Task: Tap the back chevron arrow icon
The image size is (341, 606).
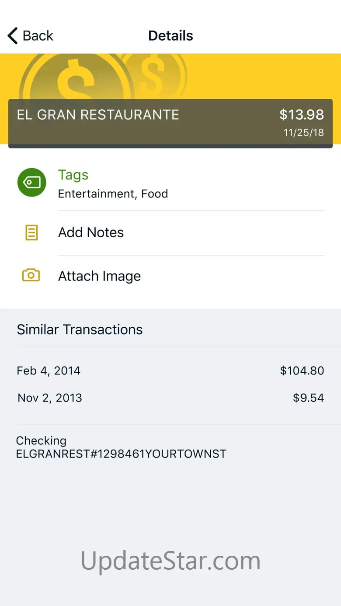Action: tap(13, 36)
